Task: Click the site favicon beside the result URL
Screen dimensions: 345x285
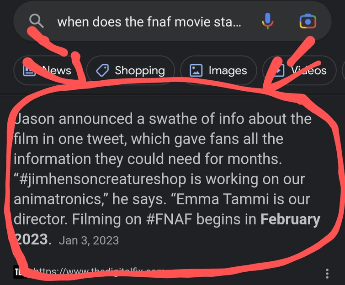Action: click(x=18, y=272)
